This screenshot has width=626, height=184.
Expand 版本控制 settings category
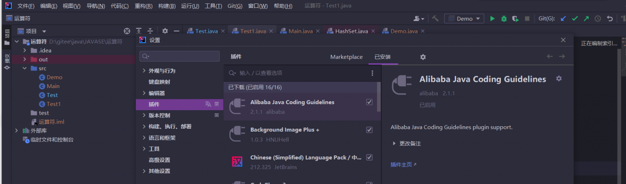[144, 115]
